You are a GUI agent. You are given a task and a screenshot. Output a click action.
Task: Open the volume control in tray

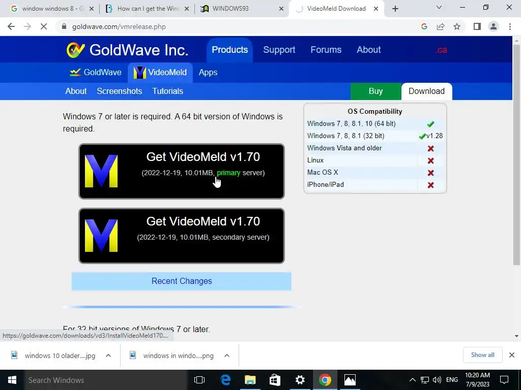(x=437, y=380)
